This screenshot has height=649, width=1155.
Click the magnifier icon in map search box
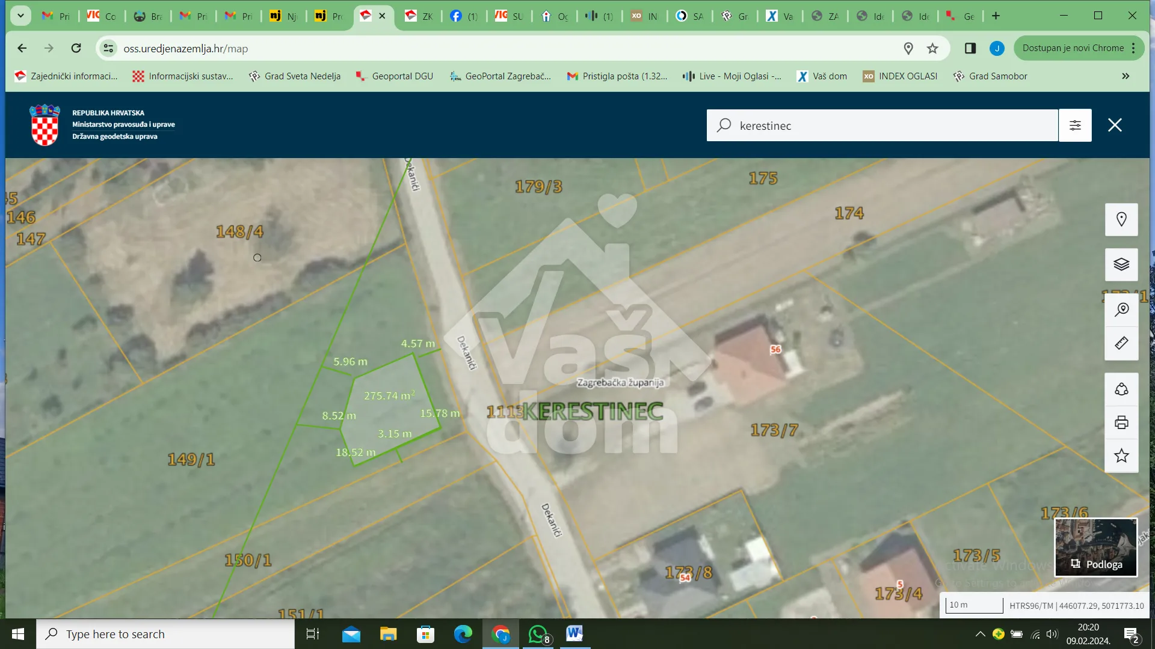tap(724, 125)
